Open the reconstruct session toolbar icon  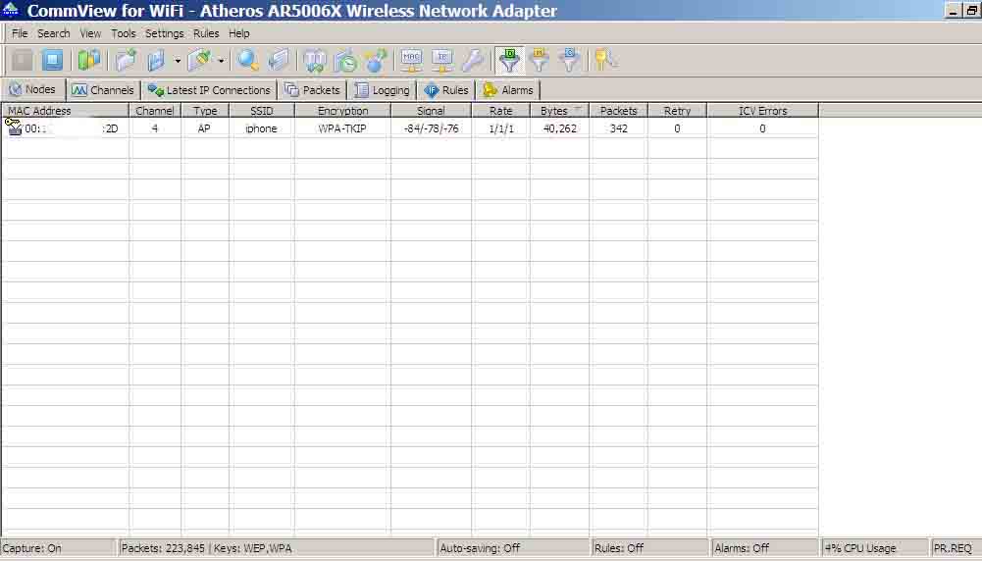pos(314,60)
